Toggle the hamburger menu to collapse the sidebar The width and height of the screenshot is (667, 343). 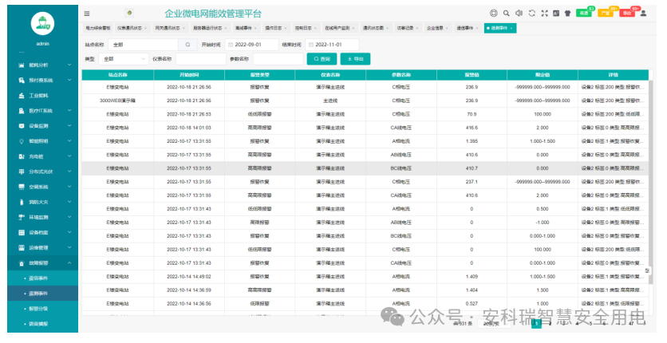point(87,14)
